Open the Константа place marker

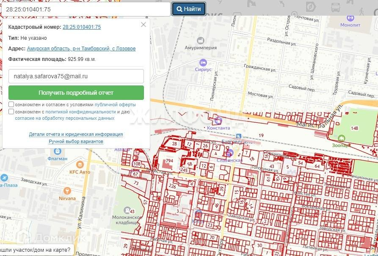click(218, 120)
